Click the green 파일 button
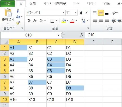The width and height of the screenshot is (122, 107). click(x=8, y=4)
